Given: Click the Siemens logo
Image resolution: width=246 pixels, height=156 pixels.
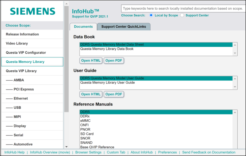Looking at the screenshot, I should tap(32, 11).
